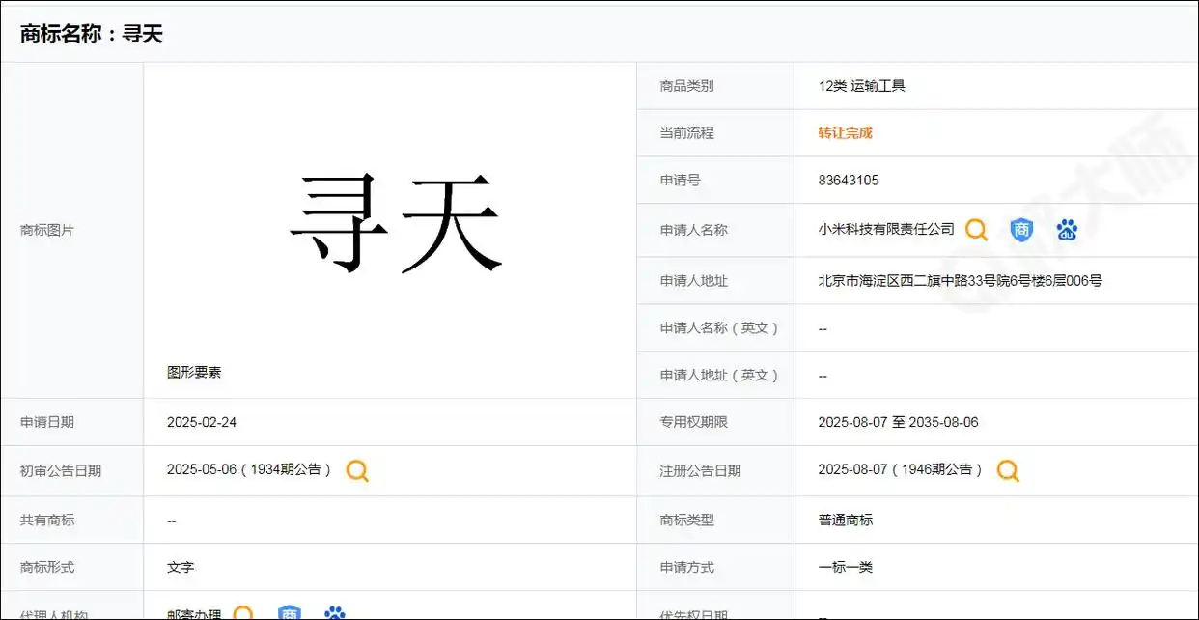Viewport: 1199px width, 620px height.
Task: Select the applicant name 小米科技有限责任公司
Action: click(x=886, y=229)
